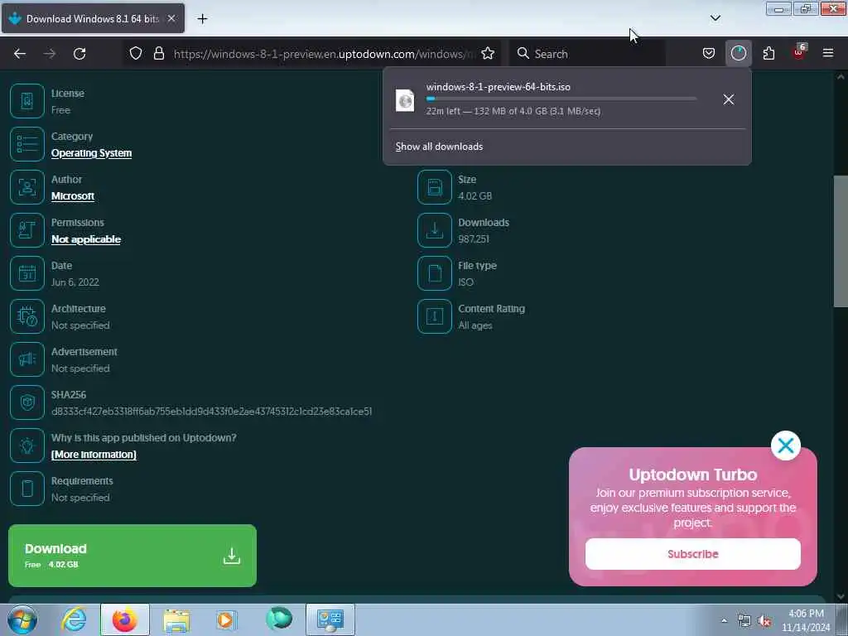
Task: Click the Requirements phone icon
Action: [x=27, y=489]
